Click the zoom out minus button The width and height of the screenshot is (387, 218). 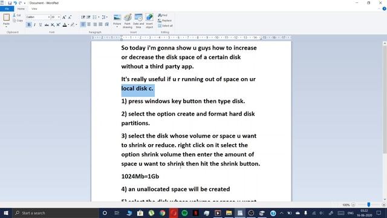pos(353,205)
